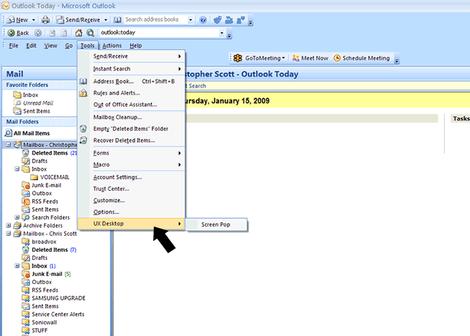Select Unread Mail in Favorite Folders
Screen dimensions: 470x336
tap(38, 103)
